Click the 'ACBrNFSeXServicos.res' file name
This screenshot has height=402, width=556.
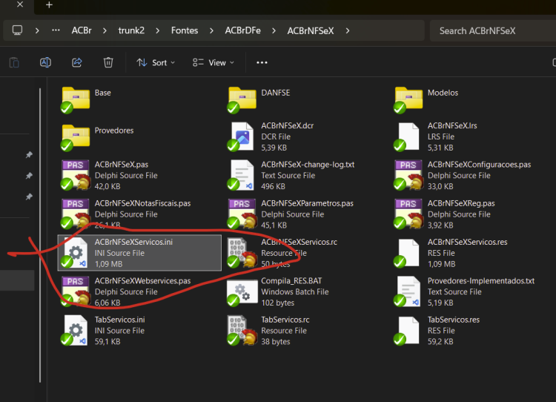point(467,242)
